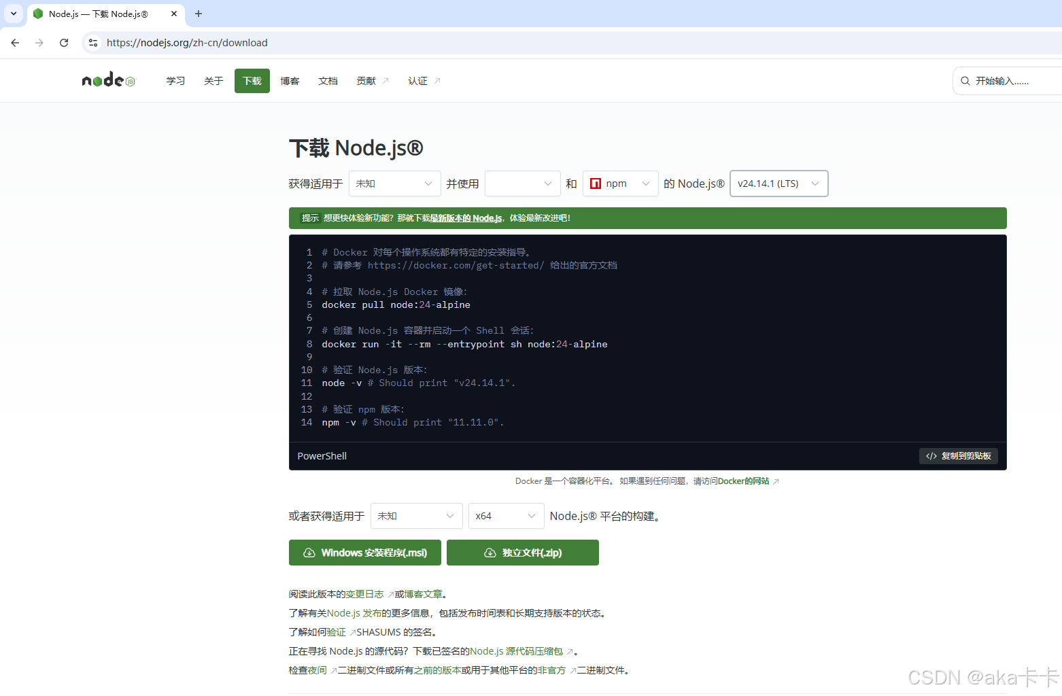The height and width of the screenshot is (696, 1062).
Task: Click the search field 开始输入
Action: 1007,81
